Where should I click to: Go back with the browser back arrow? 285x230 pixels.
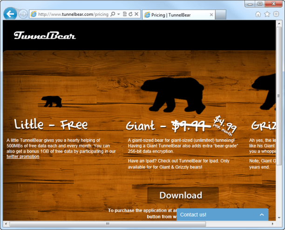point(10,14)
